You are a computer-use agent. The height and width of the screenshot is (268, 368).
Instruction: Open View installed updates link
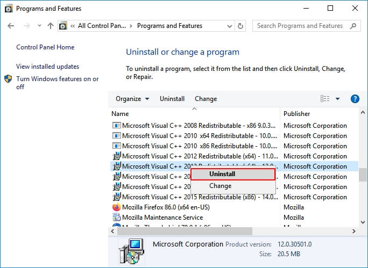tap(47, 67)
